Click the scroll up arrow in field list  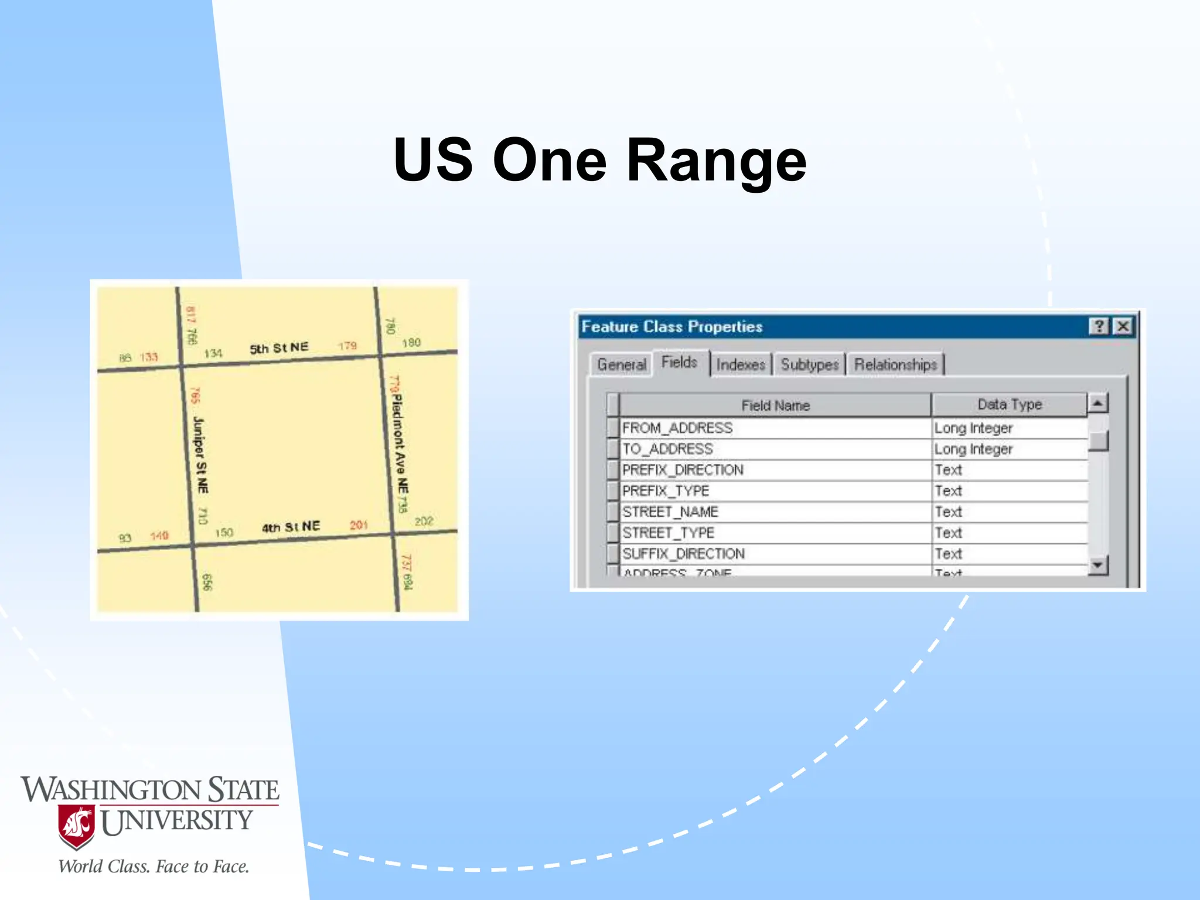coord(1097,403)
